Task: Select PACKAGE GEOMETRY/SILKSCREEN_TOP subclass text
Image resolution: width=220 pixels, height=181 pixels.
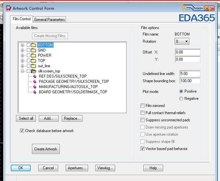Action: tap(74, 82)
